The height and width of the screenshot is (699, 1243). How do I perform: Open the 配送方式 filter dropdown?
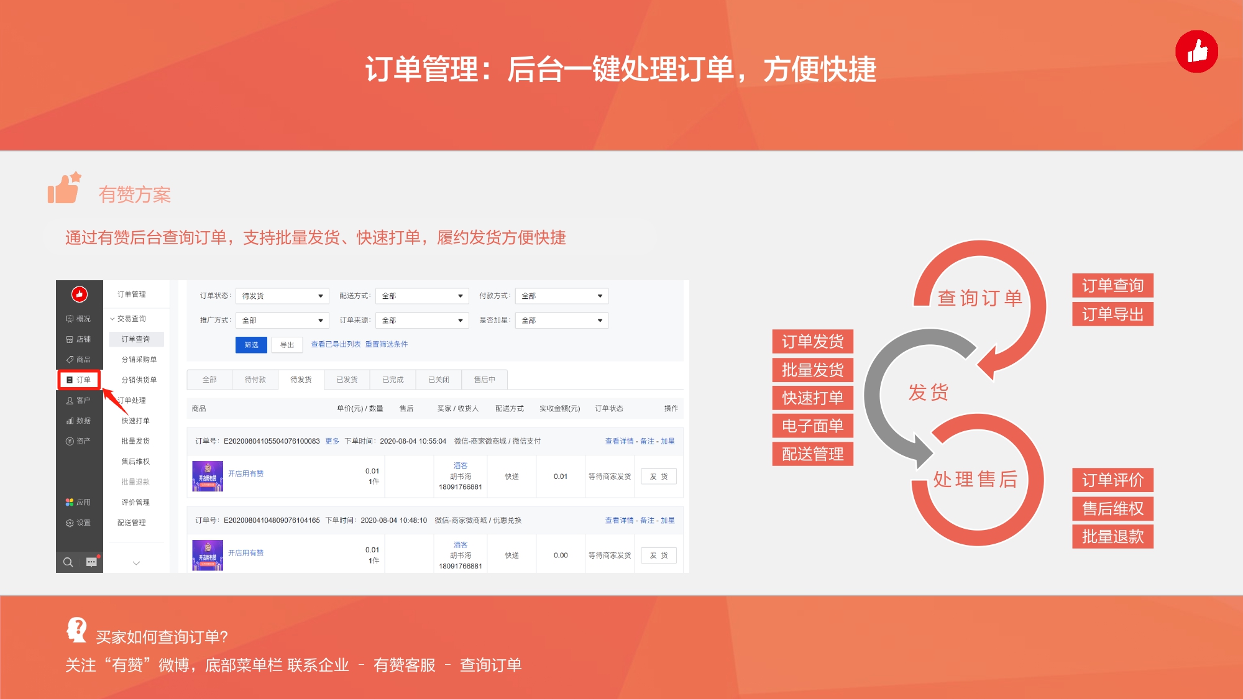(x=422, y=296)
